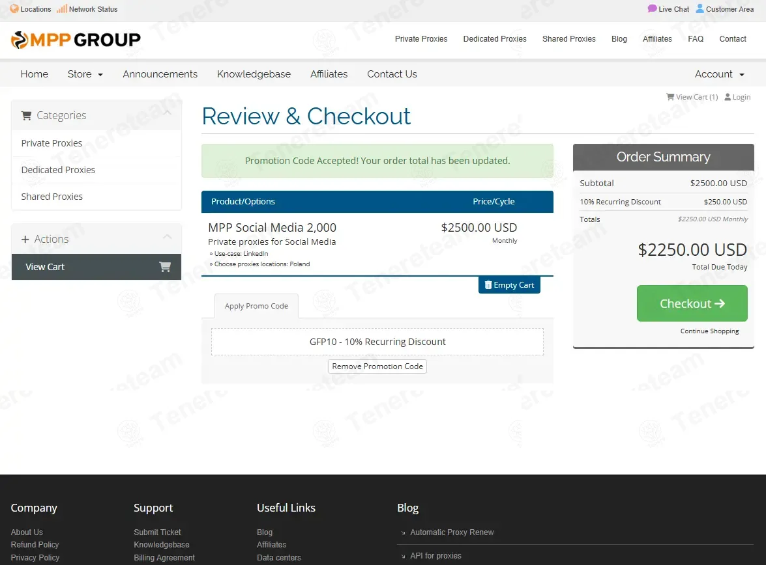The width and height of the screenshot is (766, 565).
Task: Click the Live Chat bubble icon
Action: tap(652, 8)
